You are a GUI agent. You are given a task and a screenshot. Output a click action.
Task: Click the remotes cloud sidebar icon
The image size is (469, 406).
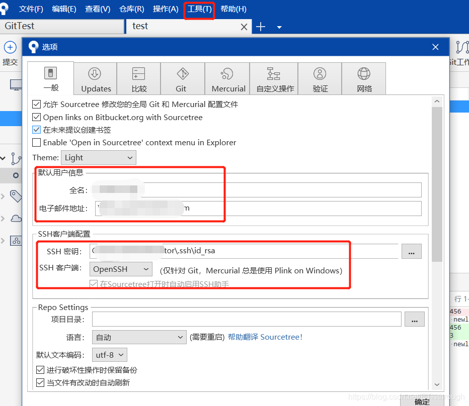pyautogui.click(x=16, y=219)
